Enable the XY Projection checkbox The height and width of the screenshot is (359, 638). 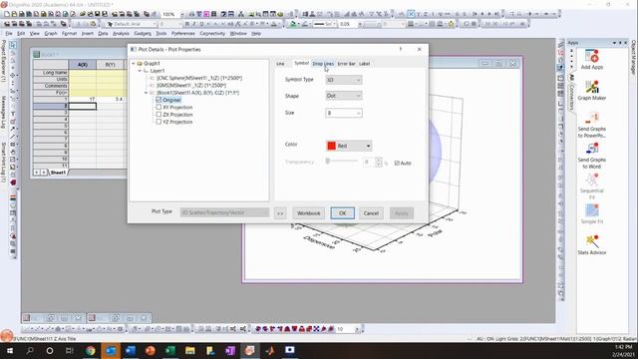click(159, 107)
